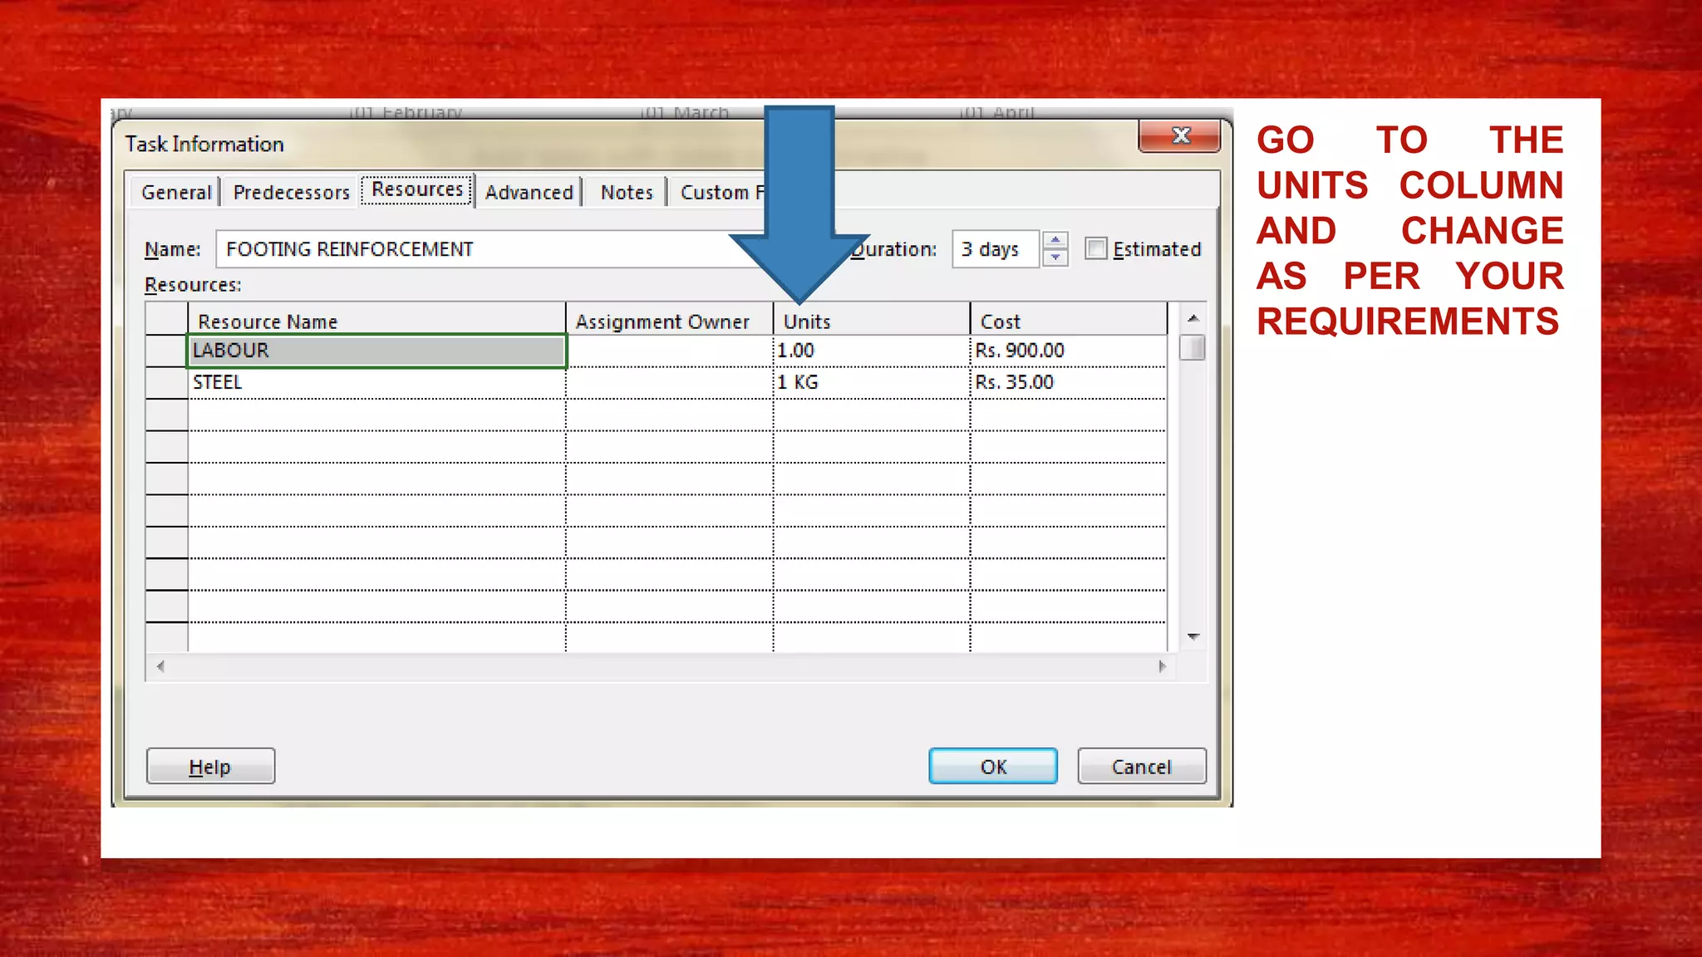Toggle the Estimated checkbox
Viewport: 1702px width, 957px height.
(1096, 248)
